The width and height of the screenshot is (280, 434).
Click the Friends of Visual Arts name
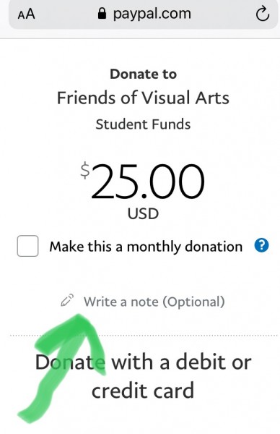pos(143,98)
